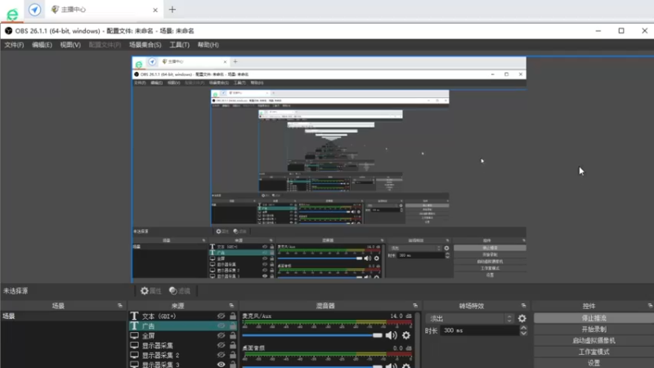The width and height of the screenshot is (654, 368).
Task: Open the 编辑(E) menu
Action: (x=42, y=45)
